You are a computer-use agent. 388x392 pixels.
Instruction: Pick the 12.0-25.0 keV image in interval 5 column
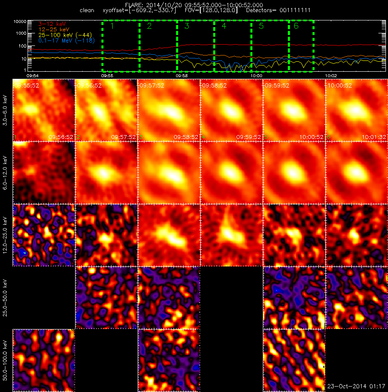click(294, 235)
